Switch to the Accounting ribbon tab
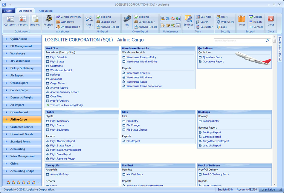The height and width of the screenshot is (193, 284). 45,10
